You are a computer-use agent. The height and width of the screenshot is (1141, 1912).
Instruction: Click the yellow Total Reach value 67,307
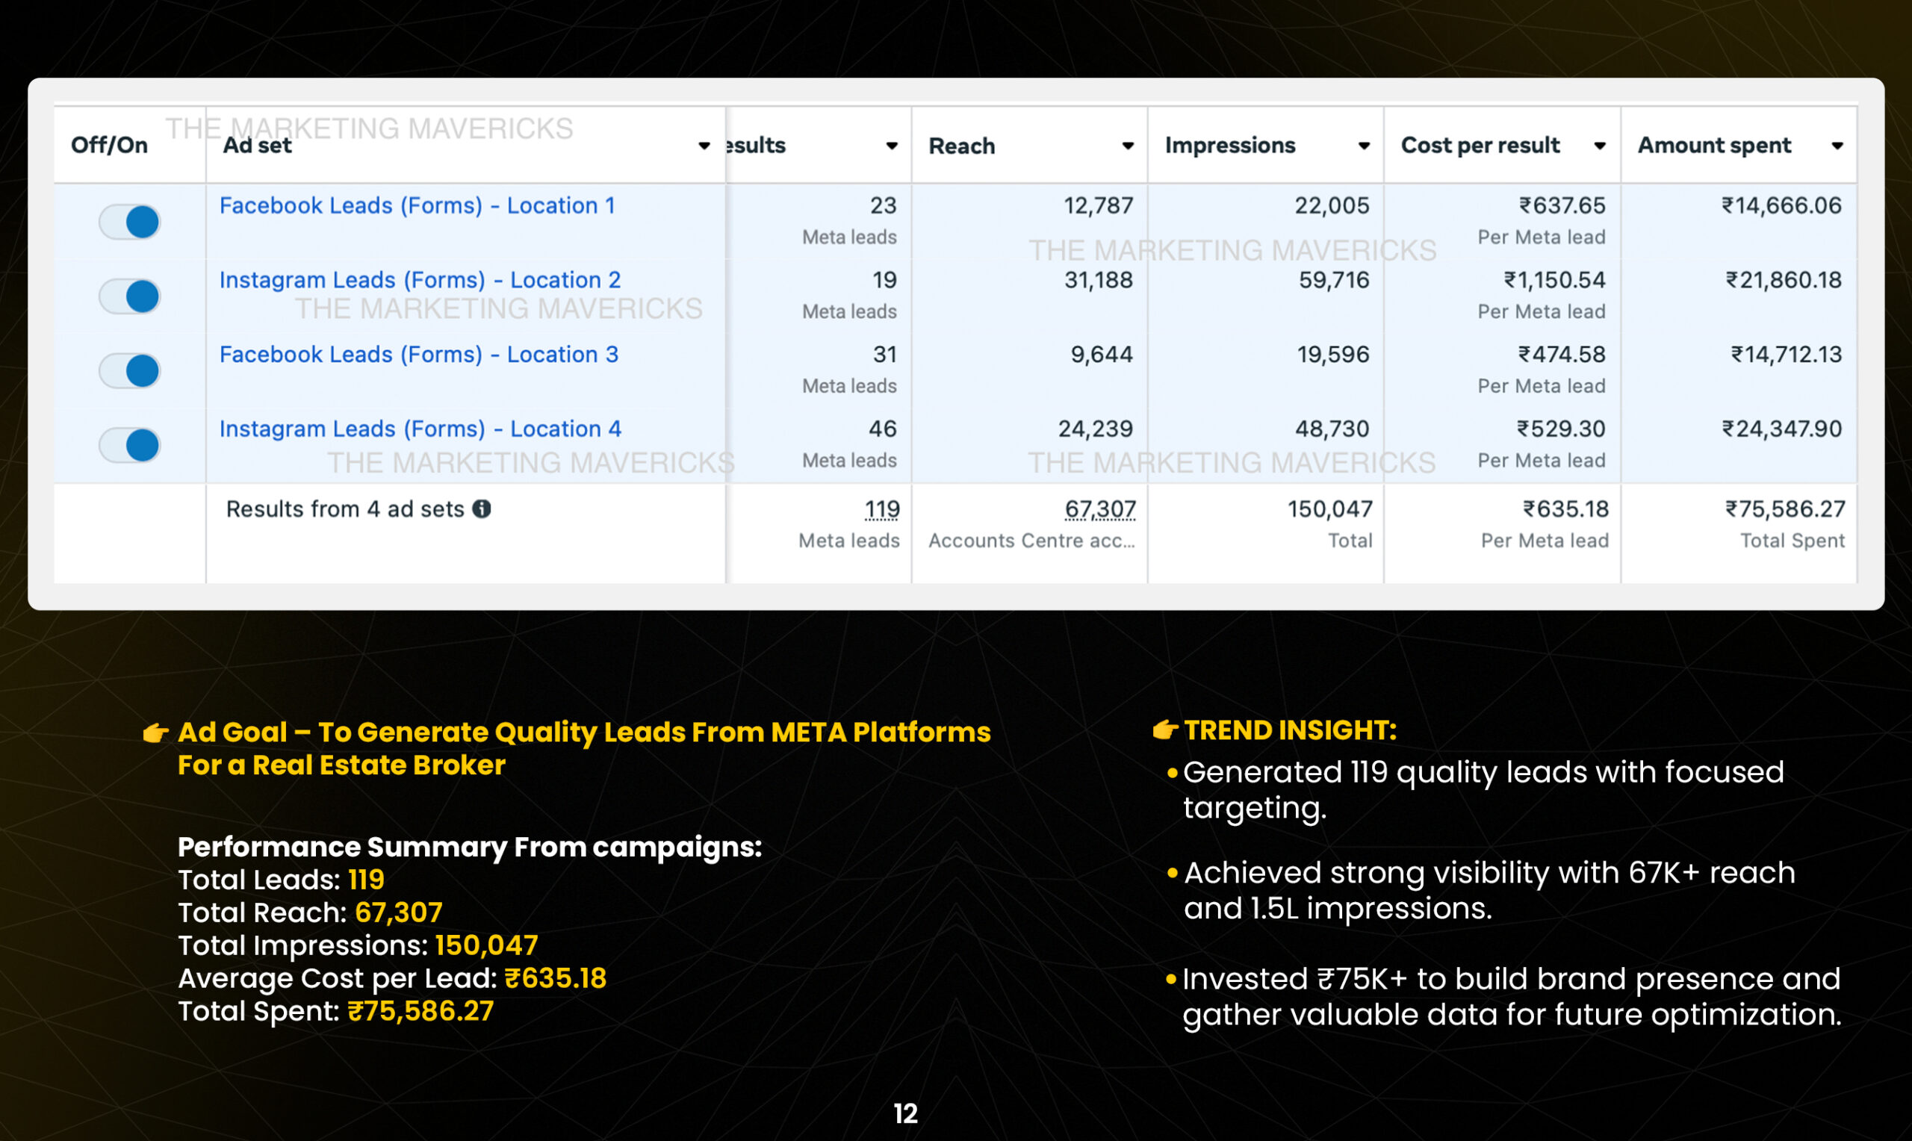pyautogui.click(x=398, y=913)
